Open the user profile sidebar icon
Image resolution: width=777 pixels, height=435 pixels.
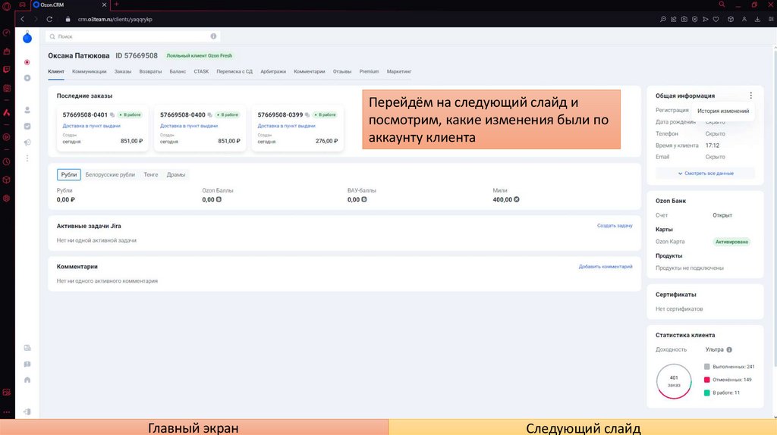coord(27,110)
